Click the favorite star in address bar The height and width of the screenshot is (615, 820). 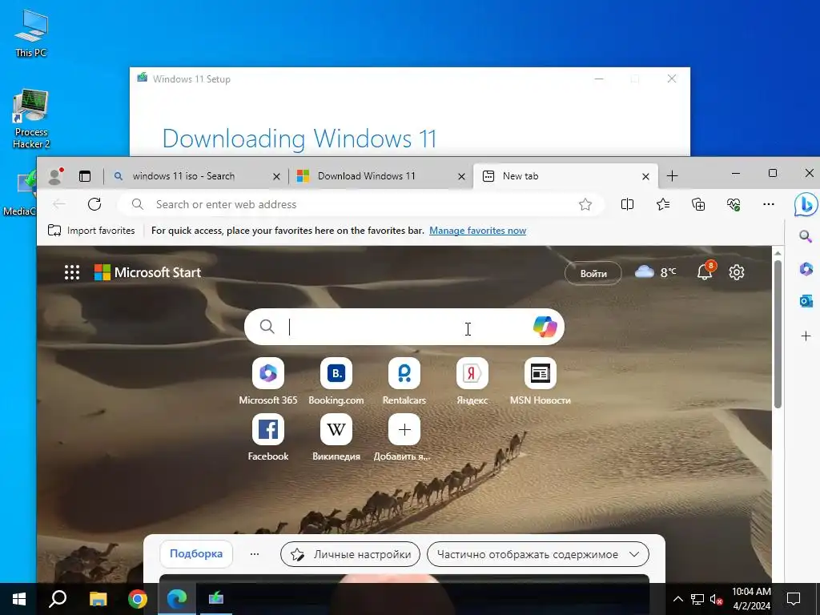[585, 204]
